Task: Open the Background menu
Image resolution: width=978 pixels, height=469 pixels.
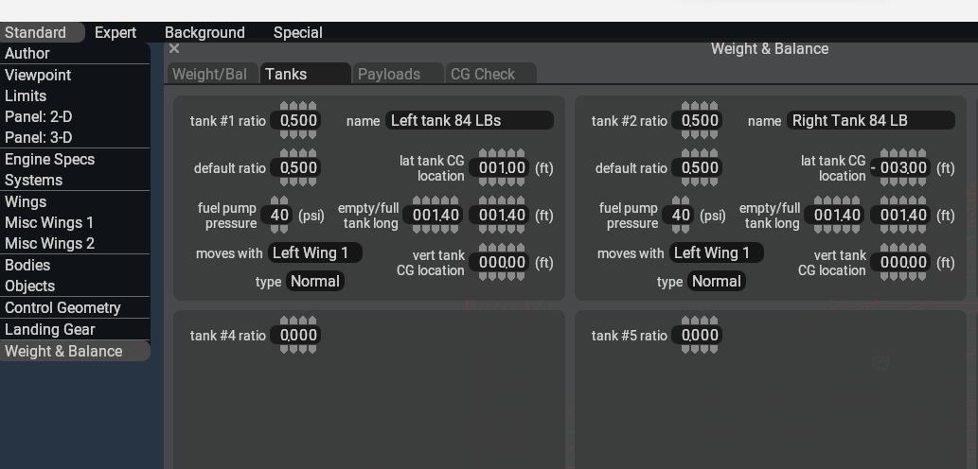Action: click(x=204, y=32)
